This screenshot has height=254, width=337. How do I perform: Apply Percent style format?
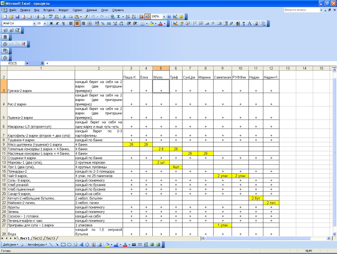(x=103, y=23)
